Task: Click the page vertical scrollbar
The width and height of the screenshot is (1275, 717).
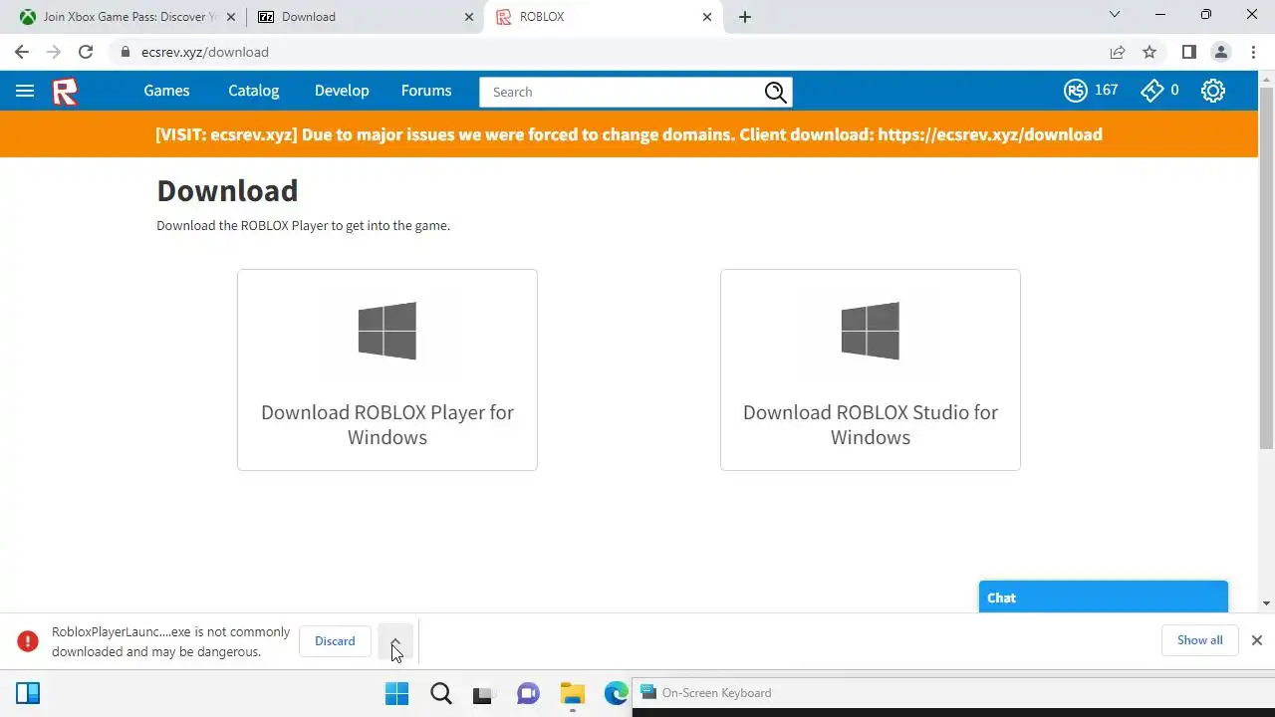Action: [1266, 269]
